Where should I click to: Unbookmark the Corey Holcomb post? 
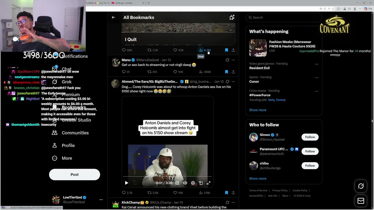click(x=226, y=193)
